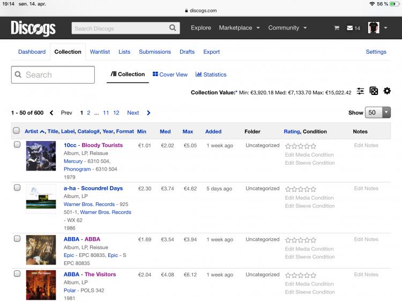The width and height of the screenshot is (402, 302).
Task: Open the a-ha artist link
Action: (x=70, y=188)
